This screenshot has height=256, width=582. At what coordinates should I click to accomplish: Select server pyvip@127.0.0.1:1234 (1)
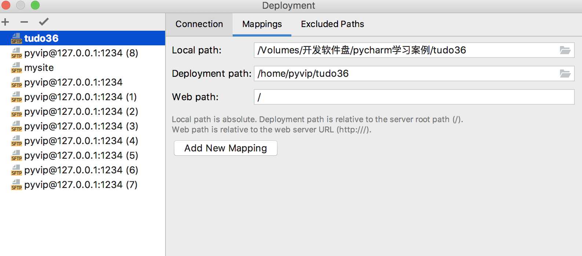click(x=83, y=97)
